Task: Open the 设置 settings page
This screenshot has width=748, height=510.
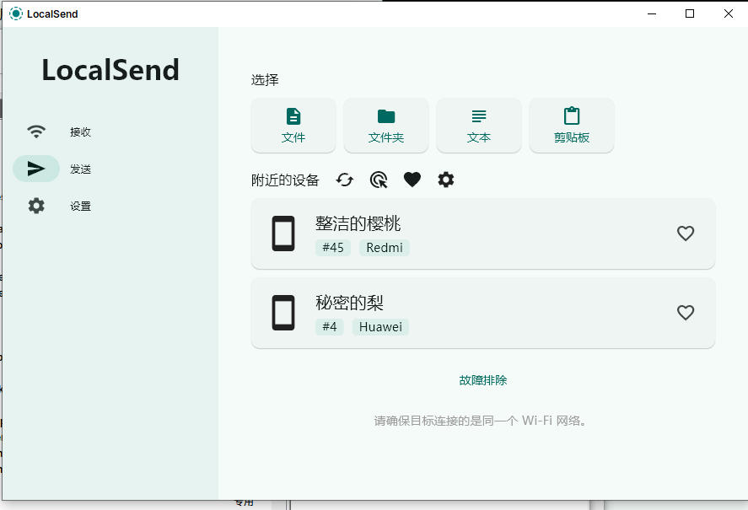Action: (58, 206)
